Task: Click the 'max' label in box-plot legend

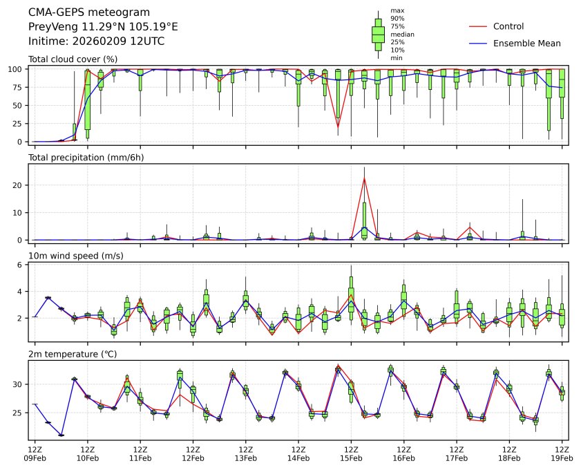Action: coord(397,10)
